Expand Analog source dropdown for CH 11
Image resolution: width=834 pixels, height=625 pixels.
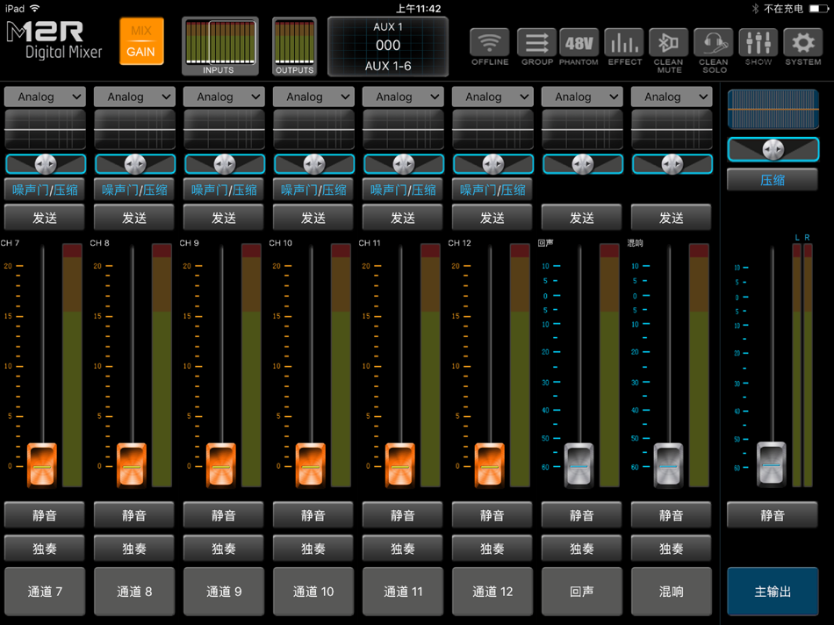tap(403, 97)
